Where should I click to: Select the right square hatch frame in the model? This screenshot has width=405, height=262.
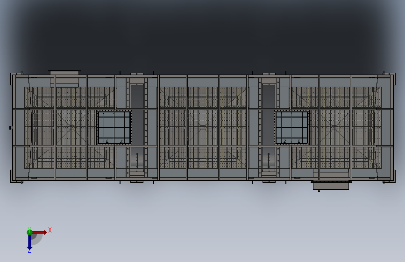pos(292,128)
